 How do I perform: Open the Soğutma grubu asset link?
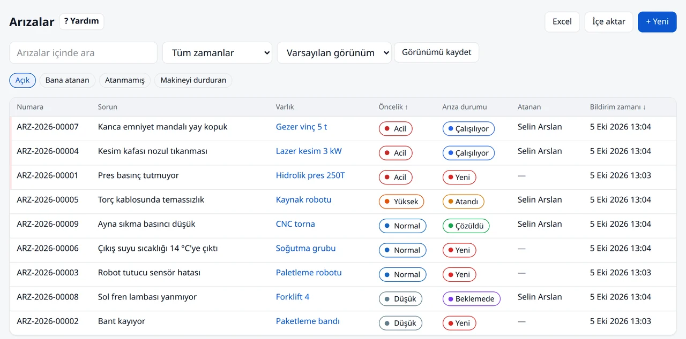click(306, 248)
